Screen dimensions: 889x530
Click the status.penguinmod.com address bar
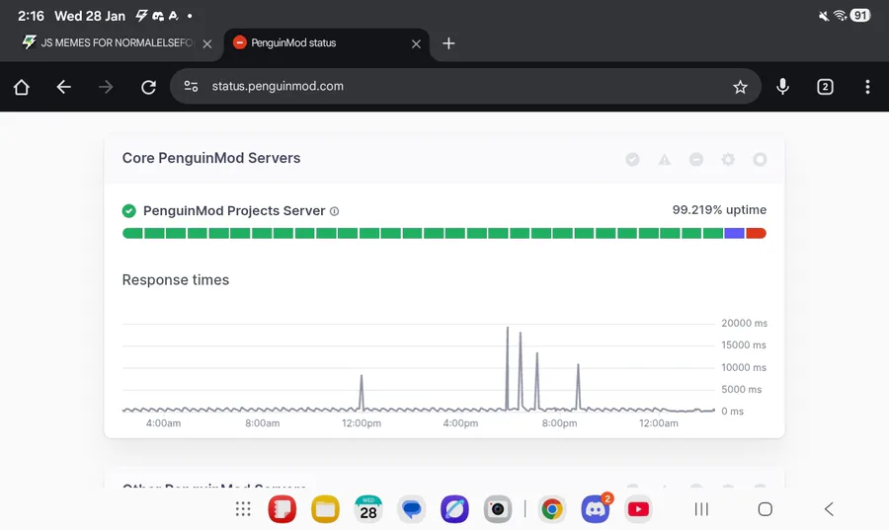tap(465, 86)
